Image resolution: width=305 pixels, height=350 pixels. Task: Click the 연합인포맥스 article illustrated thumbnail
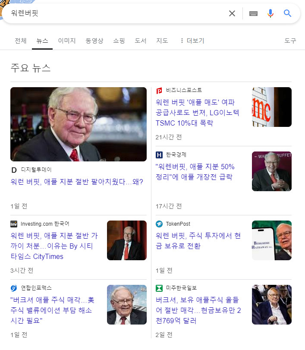click(x=127, y=305)
